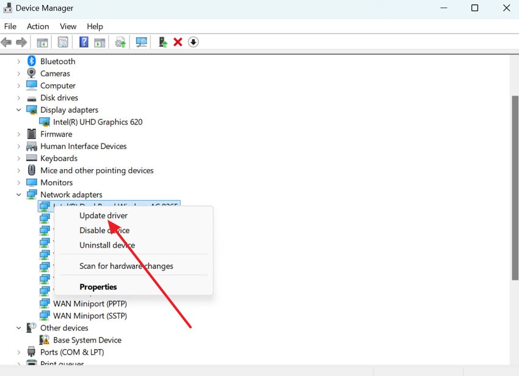This screenshot has height=376, width=519.
Task: Open Properties from the context menu
Action: (x=98, y=287)
